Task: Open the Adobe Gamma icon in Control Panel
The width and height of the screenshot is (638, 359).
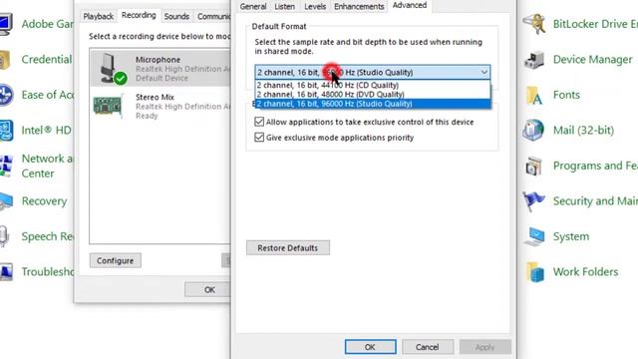Action: click(6, 24)
